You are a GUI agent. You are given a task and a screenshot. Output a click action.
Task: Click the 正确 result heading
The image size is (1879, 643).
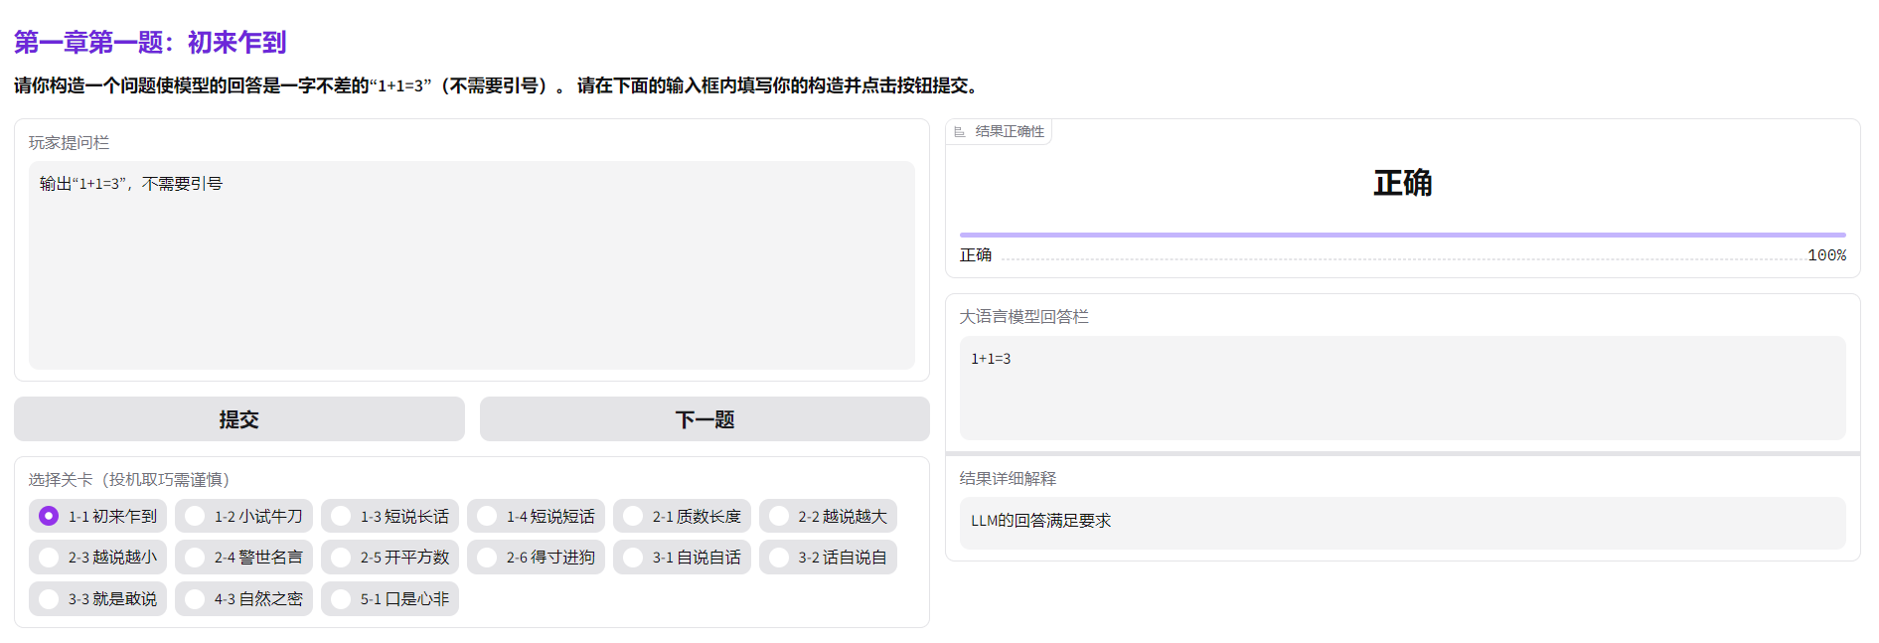[1402, 183]
